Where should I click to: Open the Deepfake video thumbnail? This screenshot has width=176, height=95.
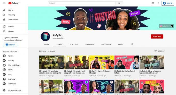tap(152, 87)
